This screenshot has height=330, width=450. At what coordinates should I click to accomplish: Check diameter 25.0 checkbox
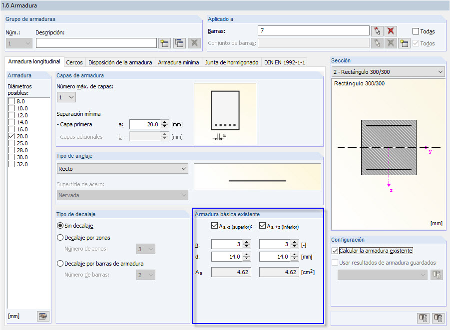click(x=11, y=143)
